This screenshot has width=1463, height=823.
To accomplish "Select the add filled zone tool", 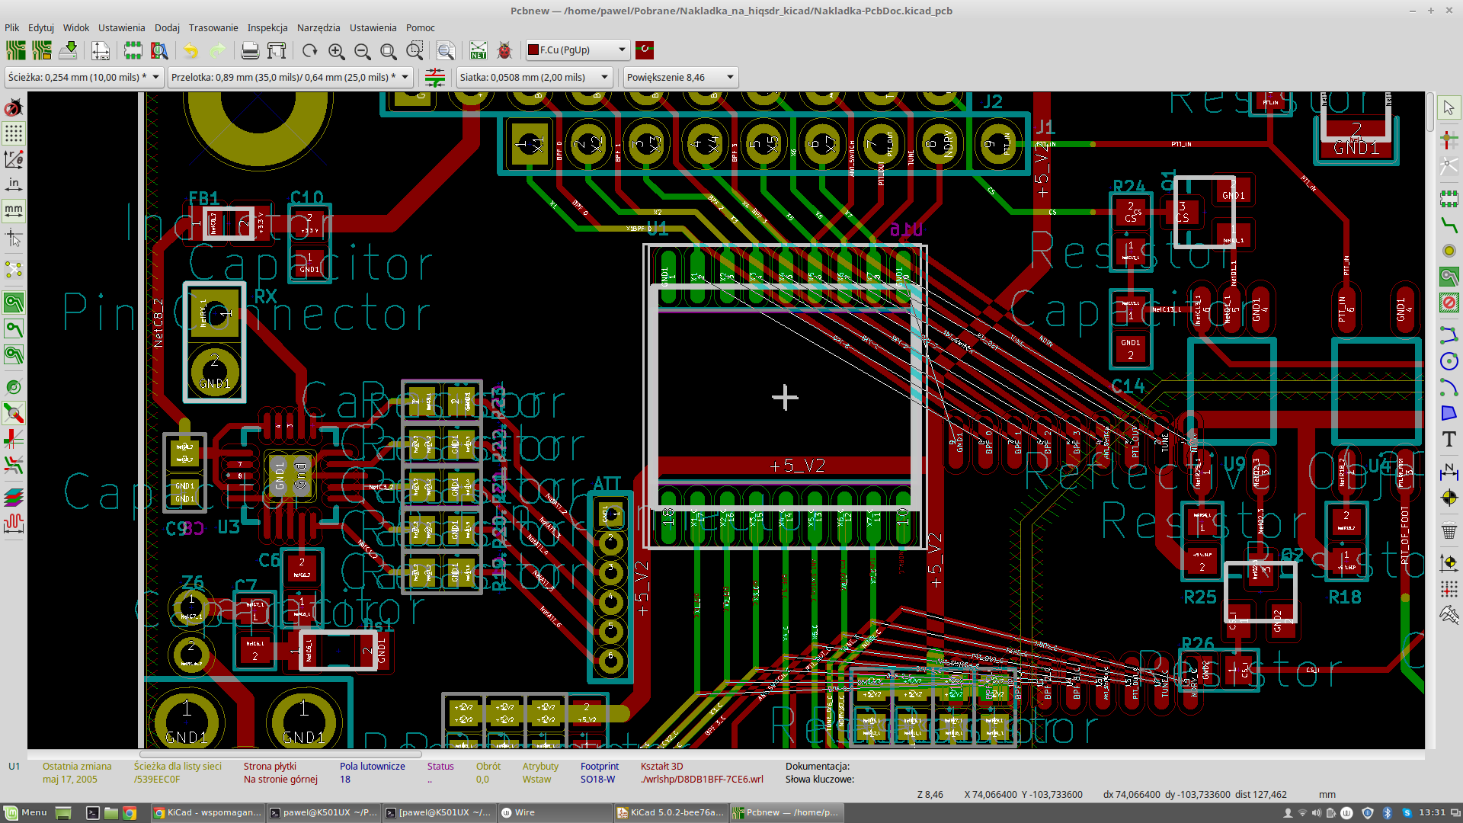I will coord(1449,277).
